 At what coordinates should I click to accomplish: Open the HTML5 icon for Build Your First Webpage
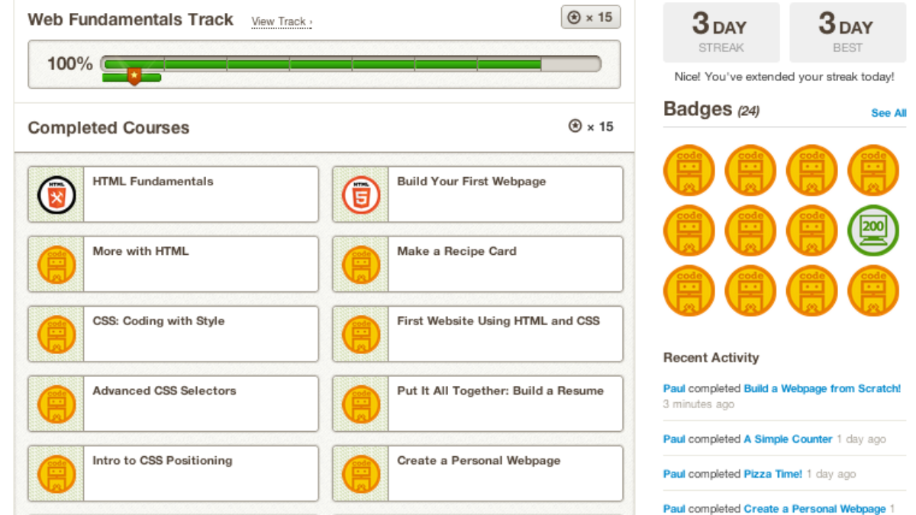[360, 194]
